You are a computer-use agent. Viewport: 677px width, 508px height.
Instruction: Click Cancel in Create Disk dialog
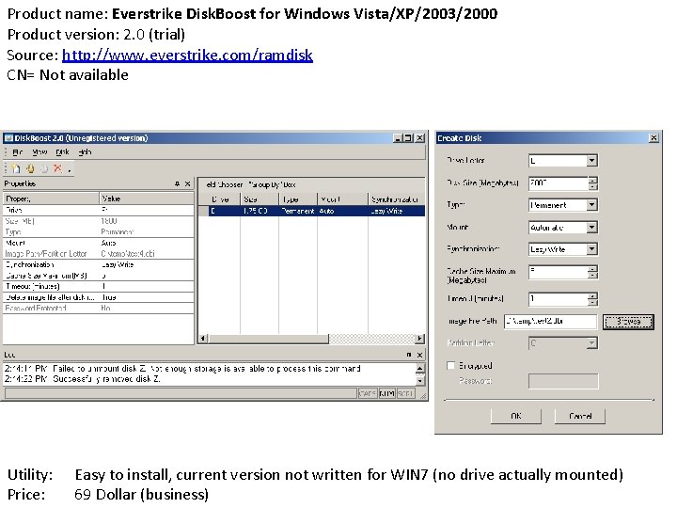[580, 416]
